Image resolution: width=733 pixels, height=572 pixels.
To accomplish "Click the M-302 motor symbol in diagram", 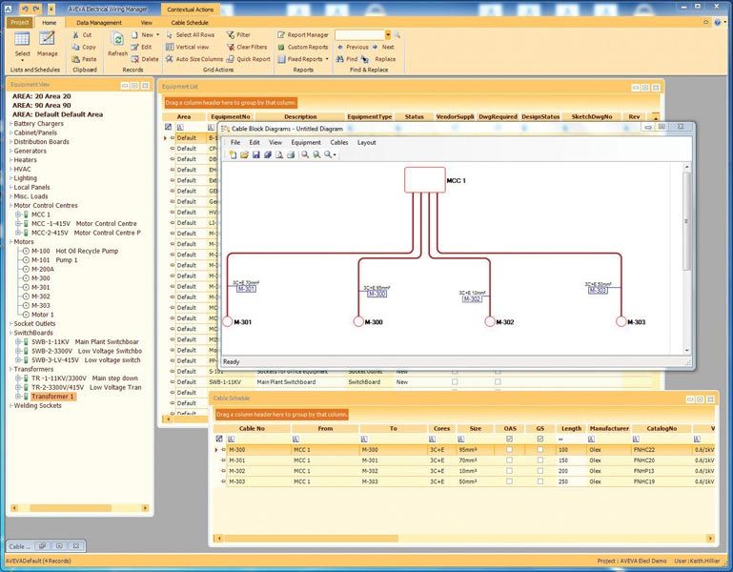I will coord(489,322).
